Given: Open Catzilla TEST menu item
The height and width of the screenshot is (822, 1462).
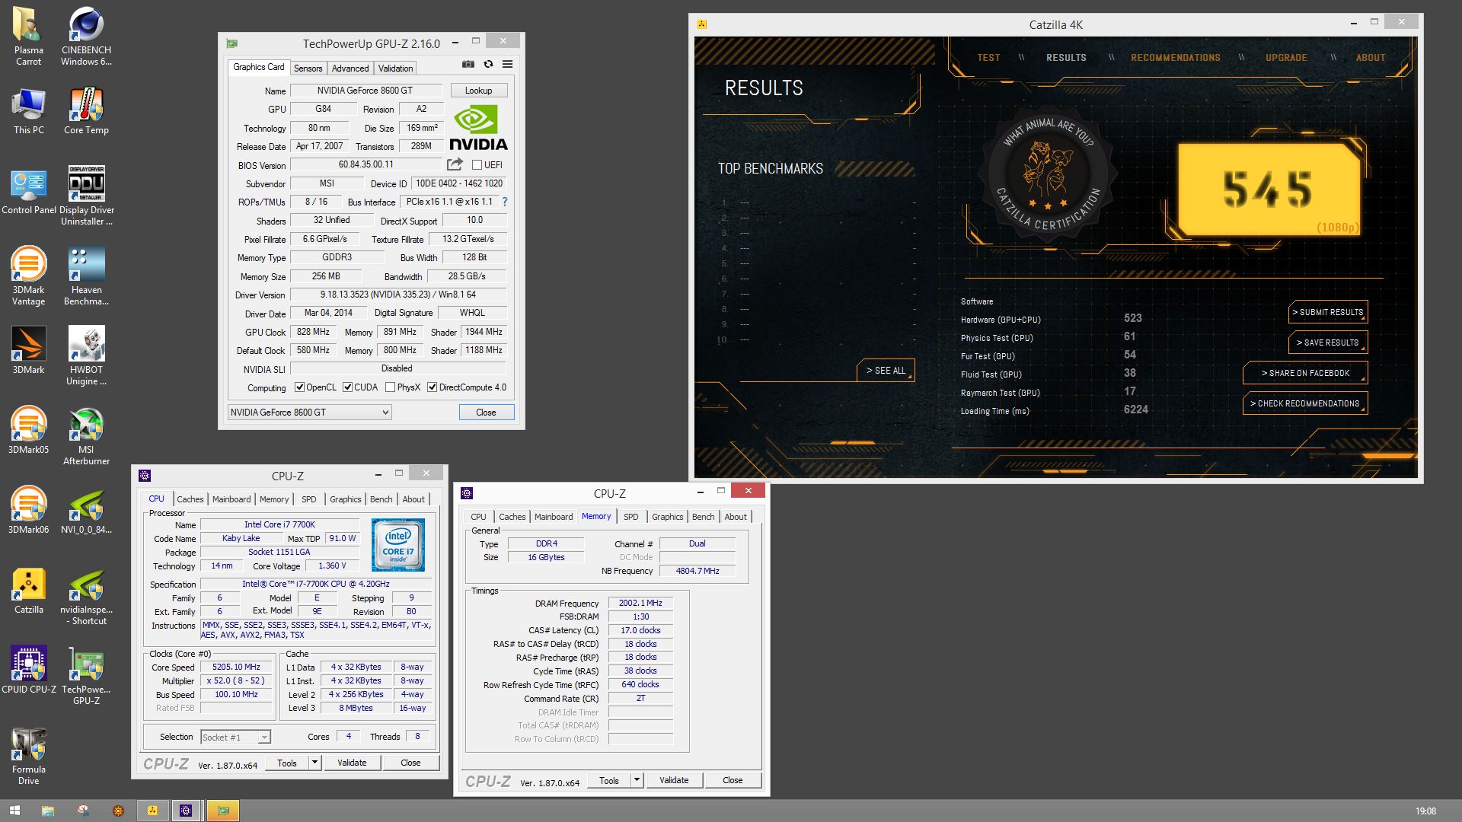Looking at the screenshot, I should point(988,58).
